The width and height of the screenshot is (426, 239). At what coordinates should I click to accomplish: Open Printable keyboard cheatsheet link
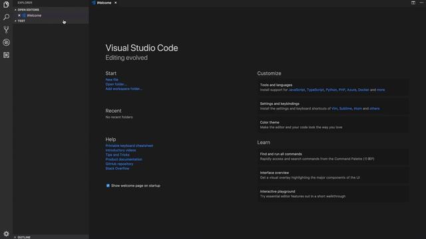click(x=129, y=146)
